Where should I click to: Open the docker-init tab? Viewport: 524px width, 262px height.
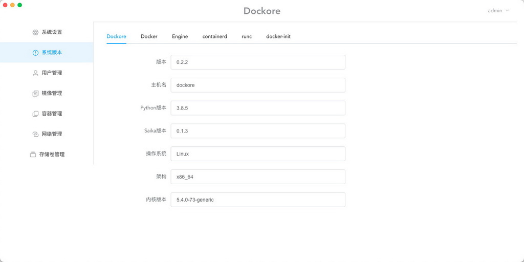coord(278,36)
